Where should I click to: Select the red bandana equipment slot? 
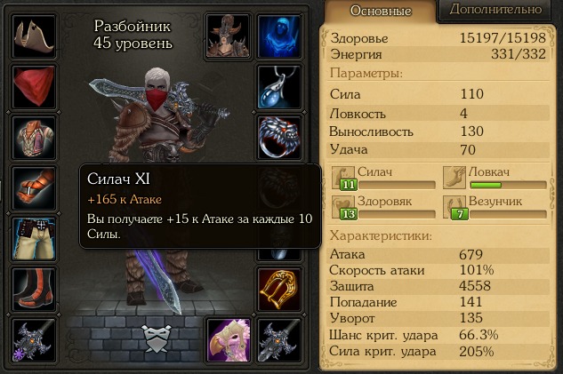click(34, 87)
